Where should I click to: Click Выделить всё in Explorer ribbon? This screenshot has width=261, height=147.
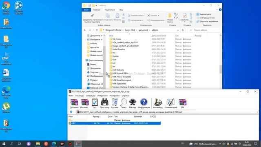click(x=203, y=14)
